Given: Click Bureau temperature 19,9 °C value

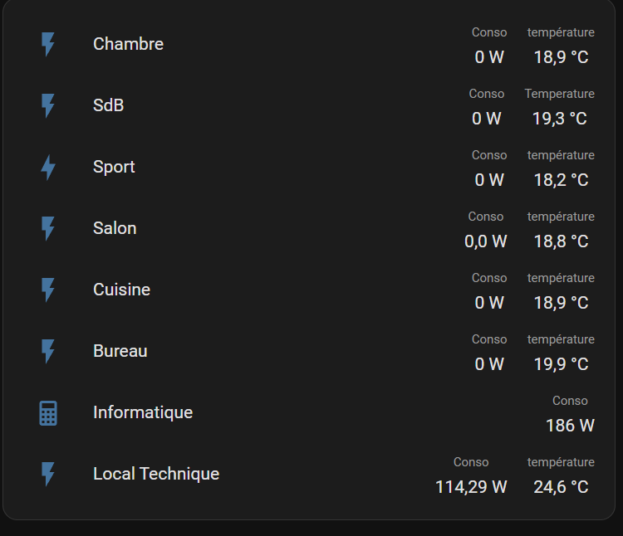Looking at the screenshot, I should tap(561, 364).
